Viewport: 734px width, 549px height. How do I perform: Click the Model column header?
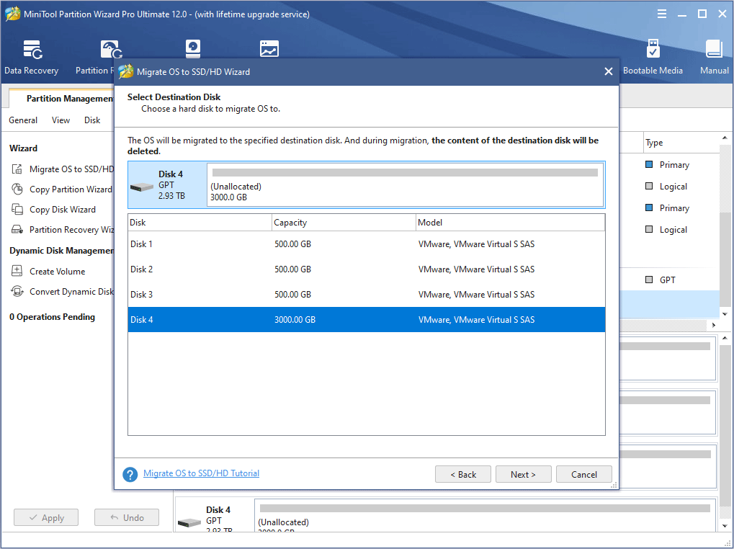[510, 223]
